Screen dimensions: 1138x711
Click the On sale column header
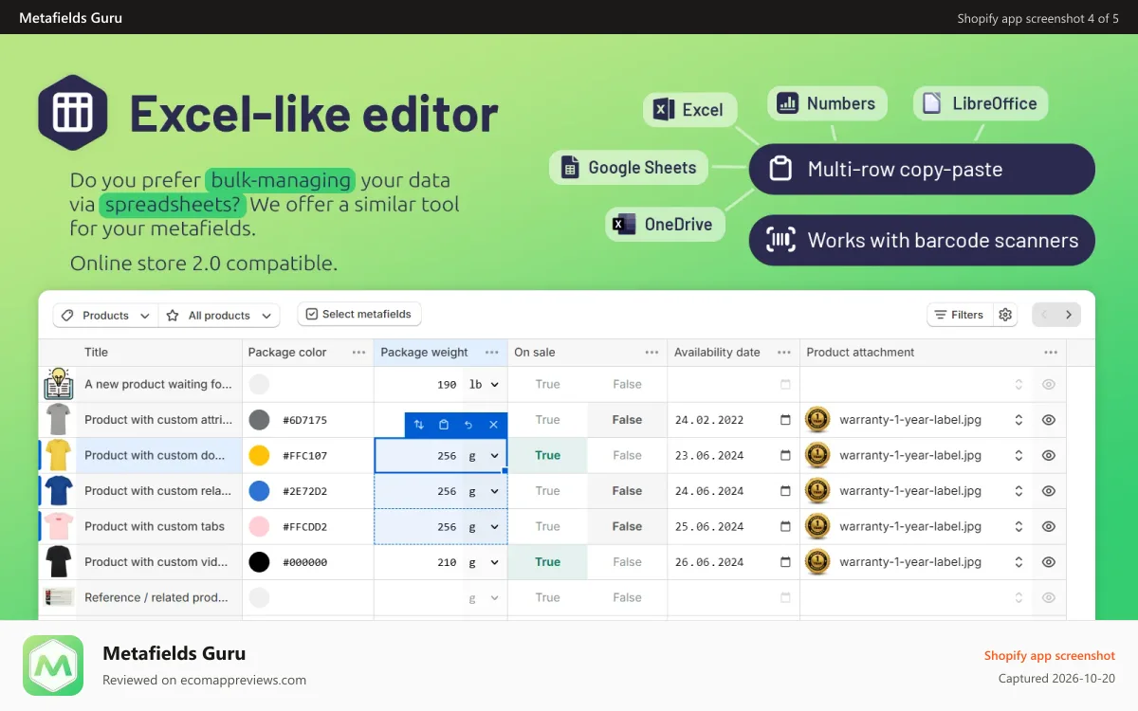(535, 353)
